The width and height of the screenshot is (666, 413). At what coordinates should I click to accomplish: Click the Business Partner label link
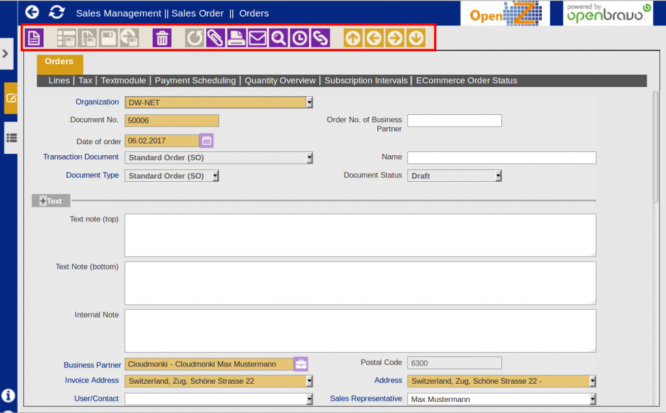pos(92,365)
